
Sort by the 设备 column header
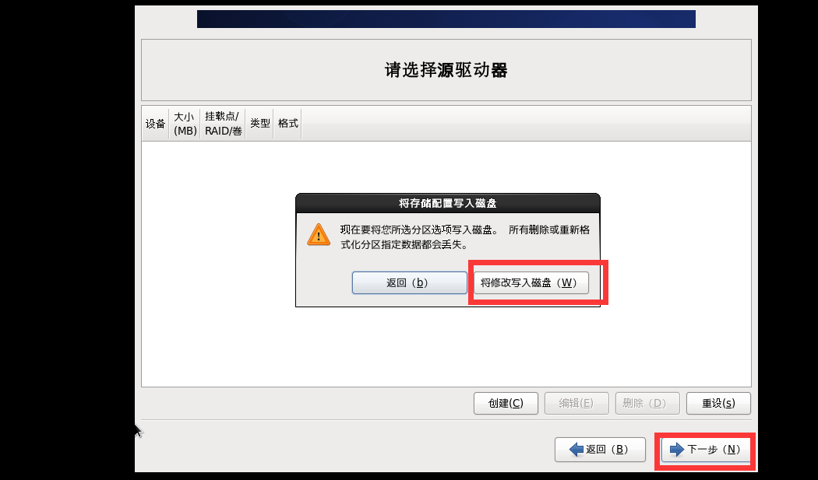pos(156,124)
